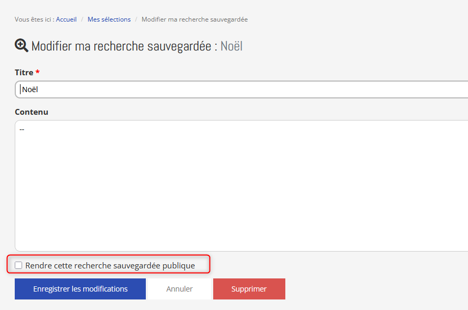Screen dimensions: 468x310
Task: Click the slash separator after Accueil breadcrumb
Action: (x=82, y=19)
